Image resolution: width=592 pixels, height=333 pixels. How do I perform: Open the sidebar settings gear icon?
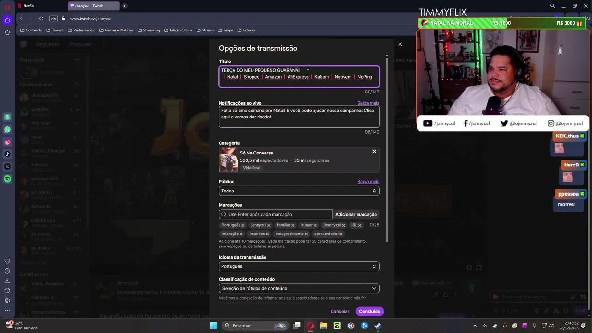pos(7,301)
